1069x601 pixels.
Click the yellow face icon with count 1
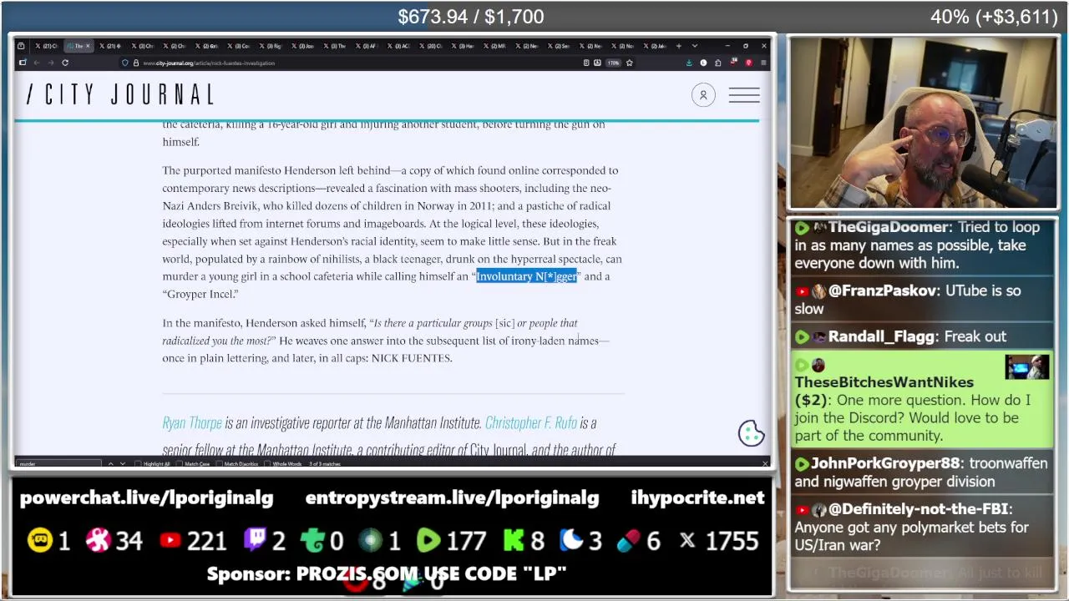click(x=40, y=541)
